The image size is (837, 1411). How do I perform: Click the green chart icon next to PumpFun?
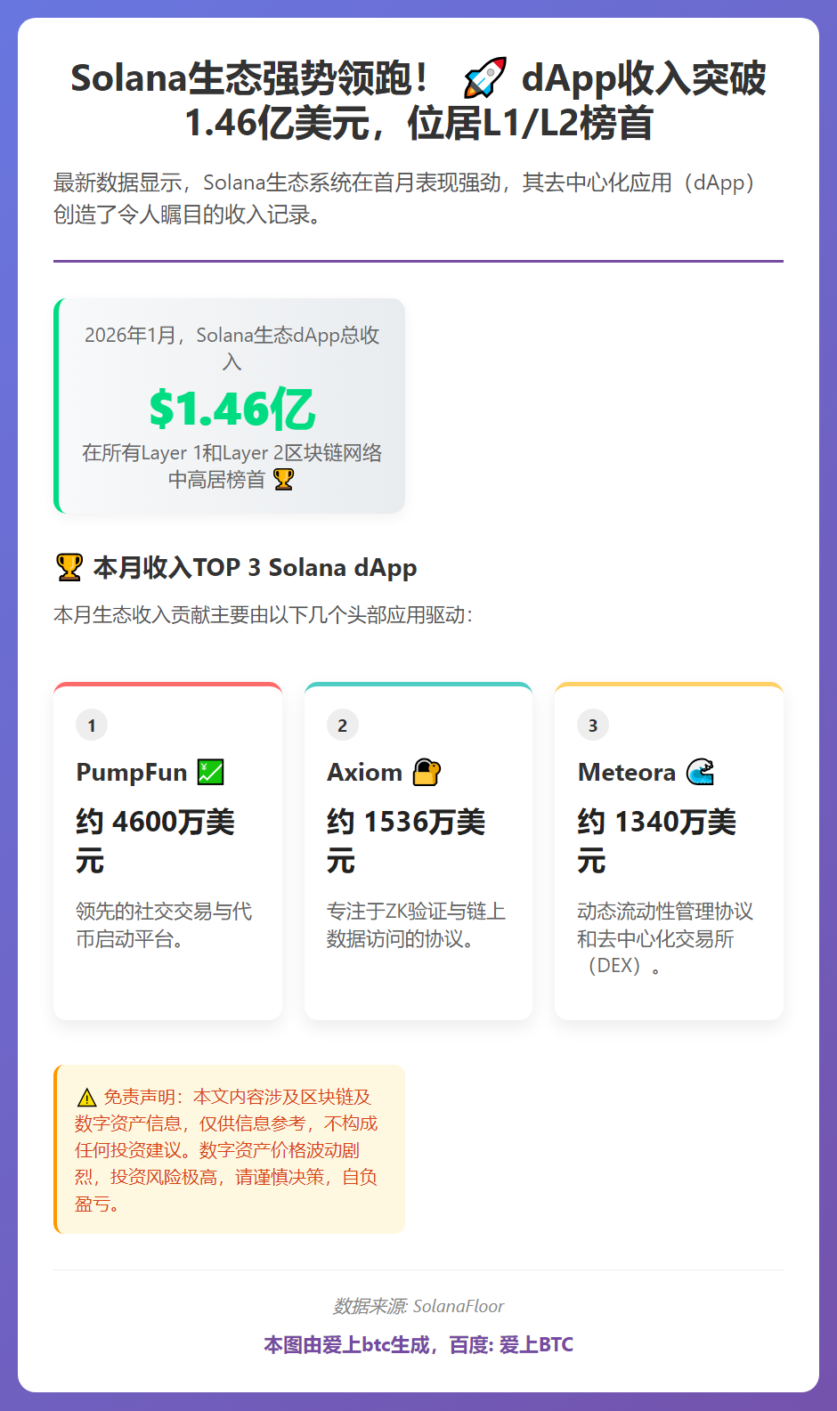[x=211, y=772]
